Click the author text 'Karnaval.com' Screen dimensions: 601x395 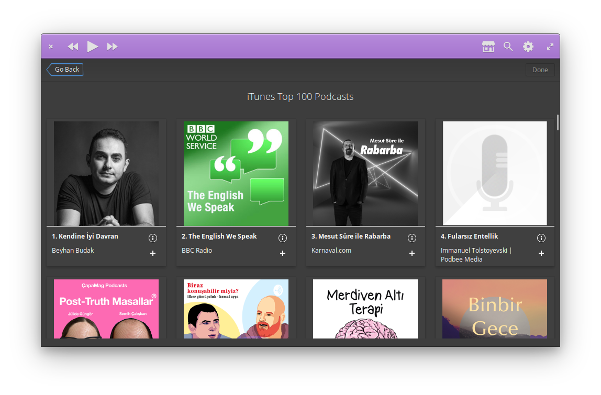[331, 250]
